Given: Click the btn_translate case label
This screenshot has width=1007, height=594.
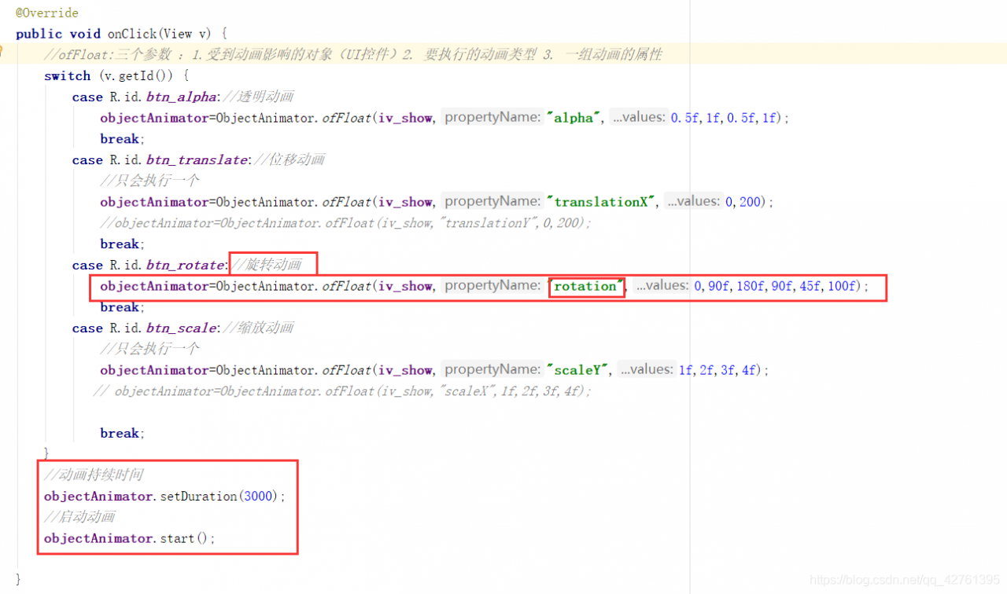Looking at the screenshot, I should tap(197, 160).
